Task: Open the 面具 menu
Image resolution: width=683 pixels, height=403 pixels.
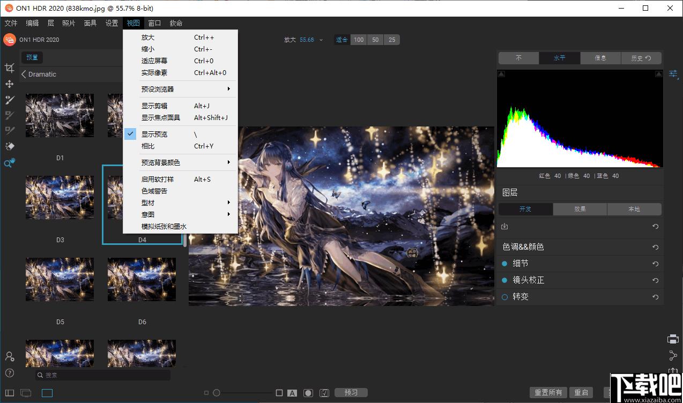Action: (x=90, y=23)
